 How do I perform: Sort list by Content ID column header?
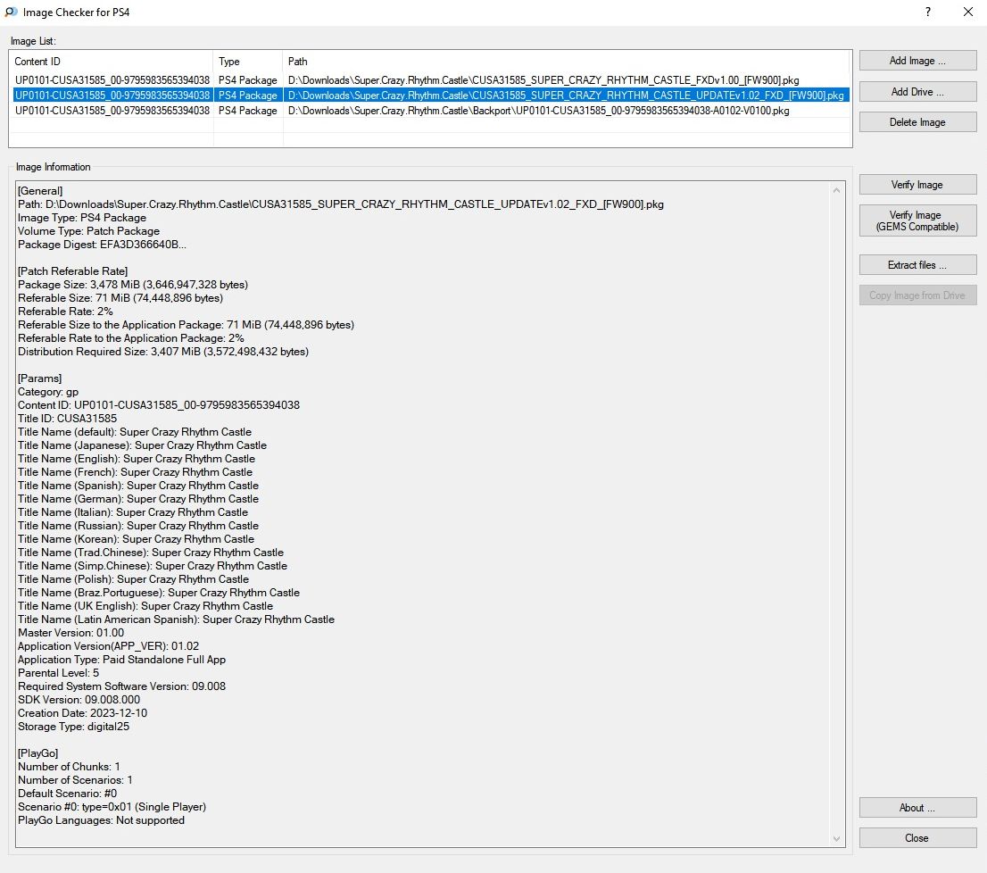(x=112, y=61)
